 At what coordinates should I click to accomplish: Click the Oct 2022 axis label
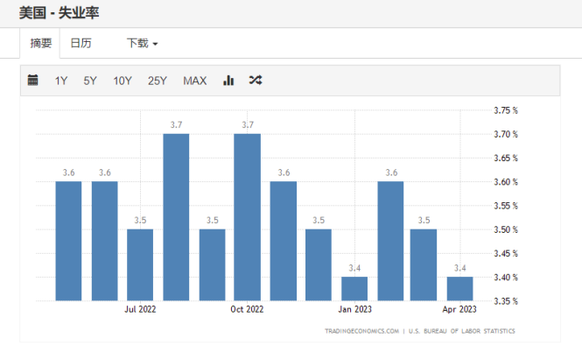coord(247,309)
